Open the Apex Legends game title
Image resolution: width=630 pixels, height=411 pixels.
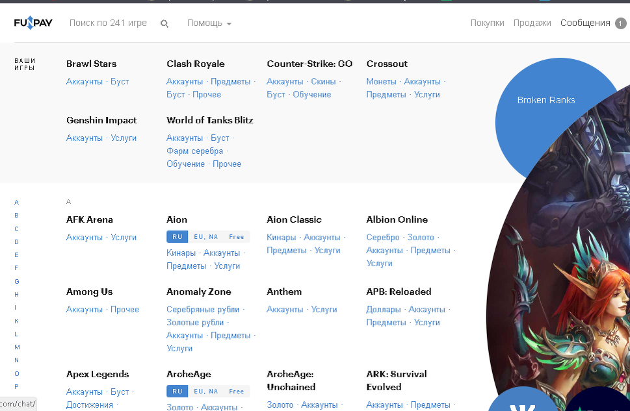coord(98,374)
